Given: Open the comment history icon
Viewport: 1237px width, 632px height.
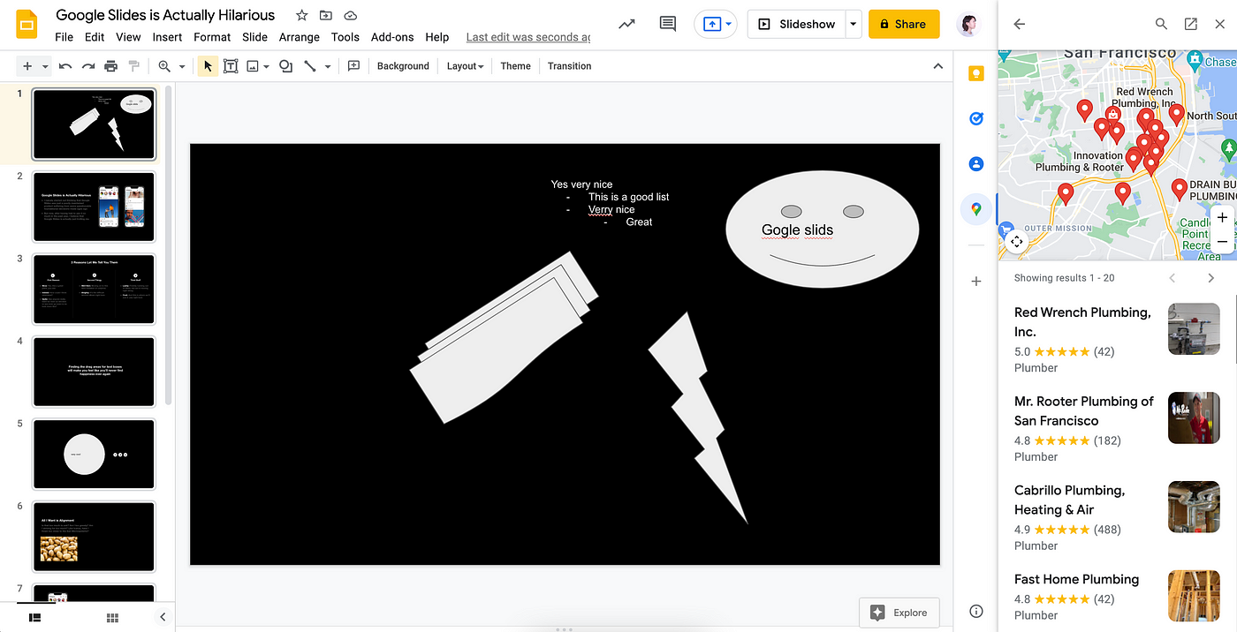Looking at the screenshot, I should click(x=668, y=24).
